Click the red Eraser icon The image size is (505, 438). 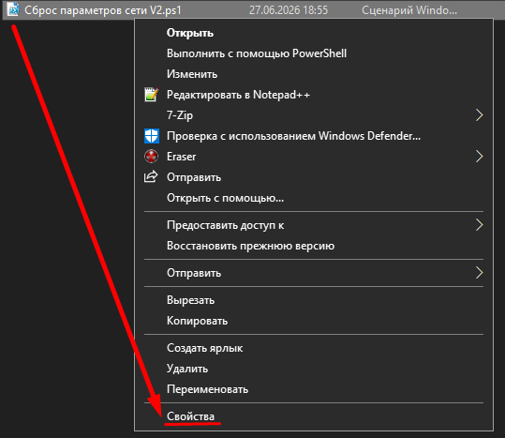coord(152,157)
